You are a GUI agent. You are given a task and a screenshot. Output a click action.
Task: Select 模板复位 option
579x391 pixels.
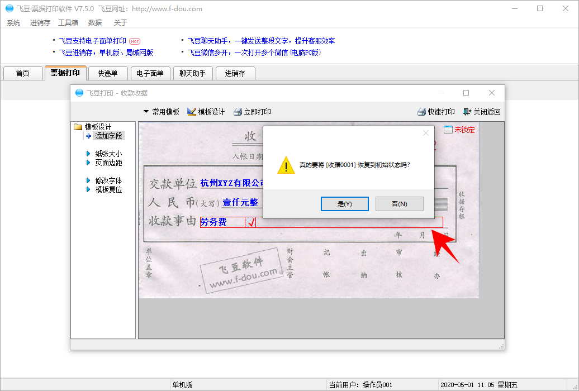pyautogui.click(x=108, y=189)
